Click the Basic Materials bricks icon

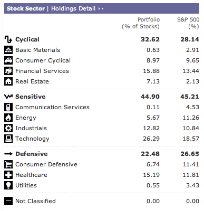(x=8, y=50)
